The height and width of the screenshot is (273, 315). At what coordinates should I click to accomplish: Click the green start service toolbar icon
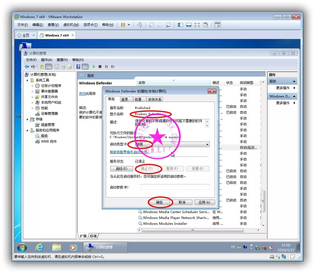pyautogui.click(x=94, y=67)
